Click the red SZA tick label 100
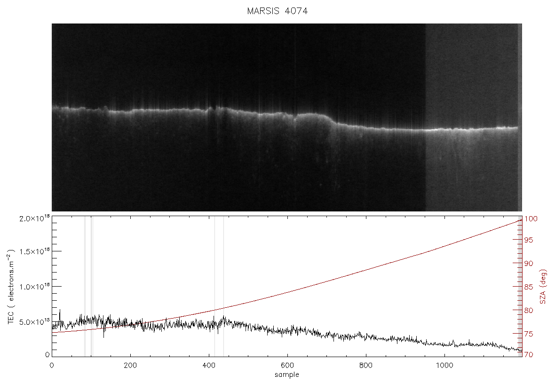The image size is (555, 390). click(531, 219)
